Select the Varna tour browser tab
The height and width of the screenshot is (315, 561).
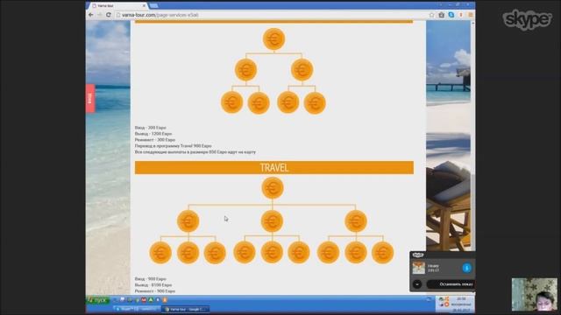tap(118, 6)
